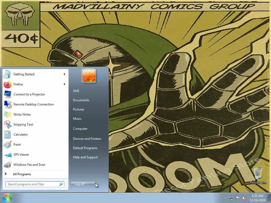Click the Paint label text
271x203 pixels.
(x=17, y=145)
